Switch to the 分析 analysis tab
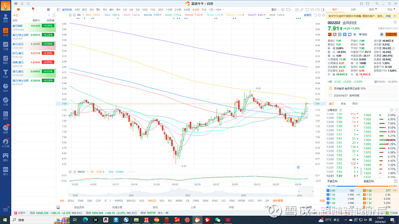Screen dimensions: 399x224 tap(353, 9)
